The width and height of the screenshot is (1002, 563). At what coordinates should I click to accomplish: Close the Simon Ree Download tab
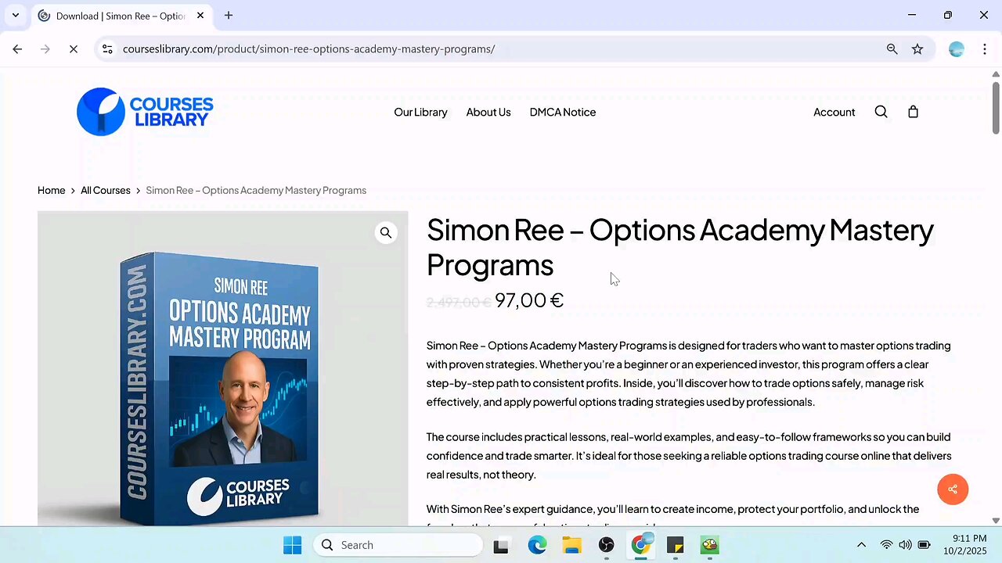pos(200,15)
